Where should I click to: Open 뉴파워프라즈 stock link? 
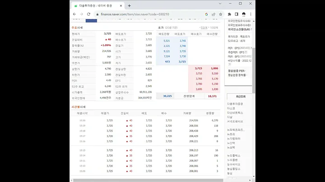pos(236,130)
